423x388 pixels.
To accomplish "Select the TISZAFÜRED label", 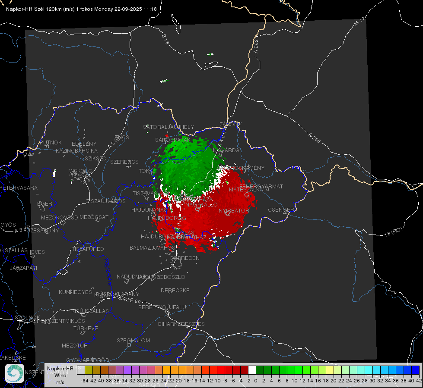I will (x=88, y=249).
